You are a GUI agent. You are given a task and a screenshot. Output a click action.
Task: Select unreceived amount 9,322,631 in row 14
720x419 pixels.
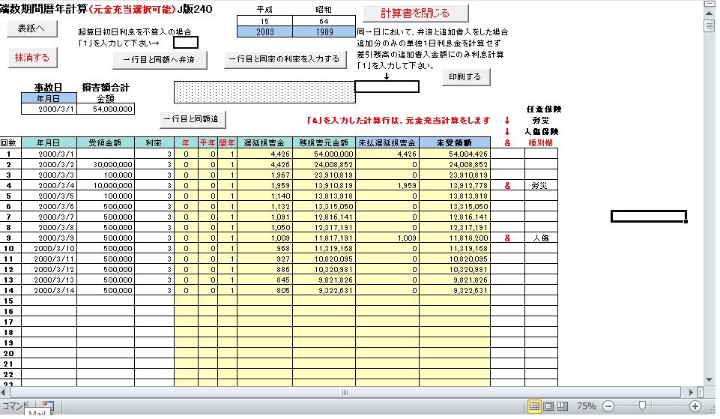tap(455, 290)
